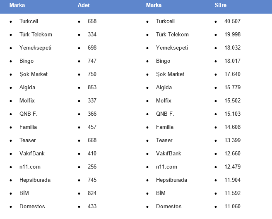Image resolution: width=272 pixels, height=219 pixels.
Task: Select the 15.103 QNB F. duration
Action: (x=232, y=114)
